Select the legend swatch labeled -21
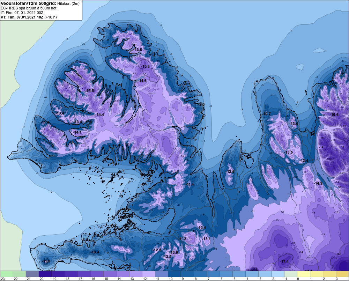The height and width of the screenshot is (281, 349). pos(32,274)
